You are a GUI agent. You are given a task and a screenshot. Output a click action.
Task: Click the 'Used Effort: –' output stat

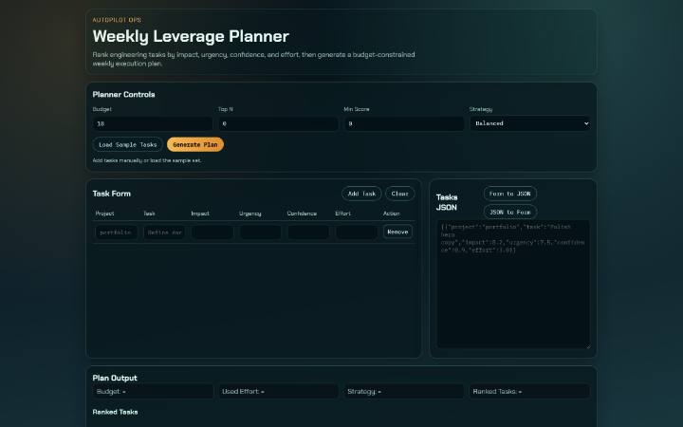278,391
